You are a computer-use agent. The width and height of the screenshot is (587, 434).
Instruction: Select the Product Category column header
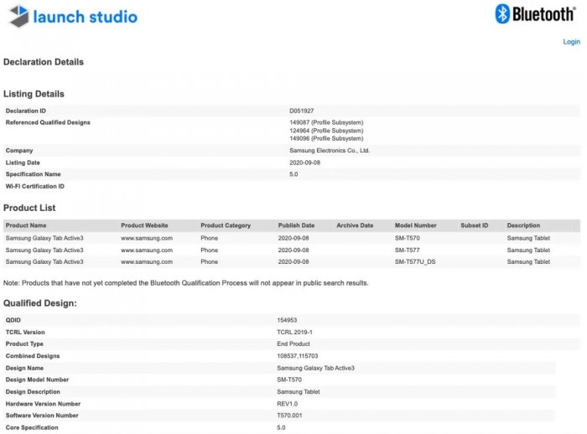click(x=226, y=225)
